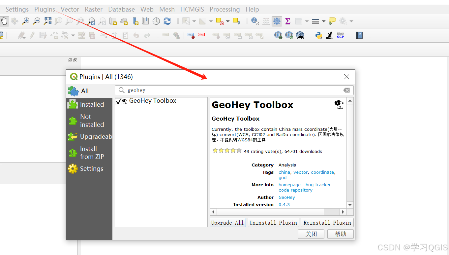Image resolution: width=449 pixels, height=255 pixels.
Task: Click the horizontal scrollbar right arrow
Action: (343, 212)
